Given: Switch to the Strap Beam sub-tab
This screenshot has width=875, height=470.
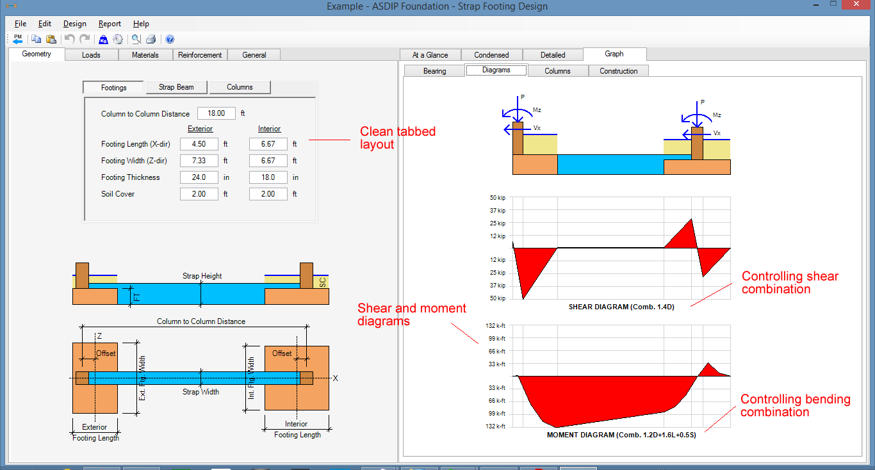Looking at the screenshot, I should pos(177,87).
